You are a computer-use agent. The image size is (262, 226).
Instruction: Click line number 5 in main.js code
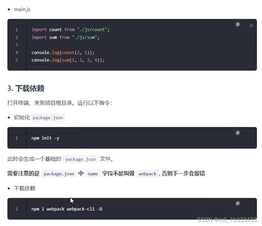(x=17, y=60)
